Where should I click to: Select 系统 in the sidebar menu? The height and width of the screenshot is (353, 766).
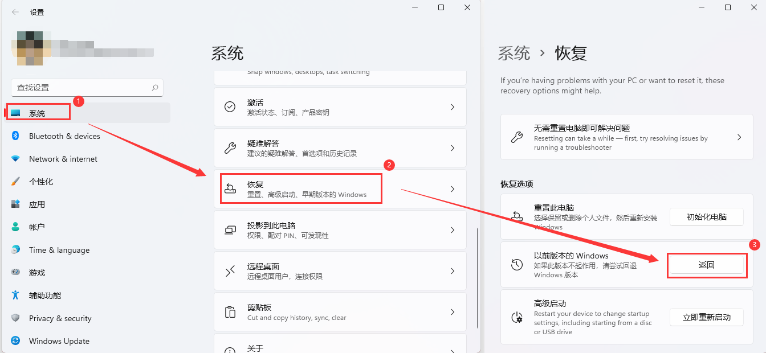click(x=37, y=113)
